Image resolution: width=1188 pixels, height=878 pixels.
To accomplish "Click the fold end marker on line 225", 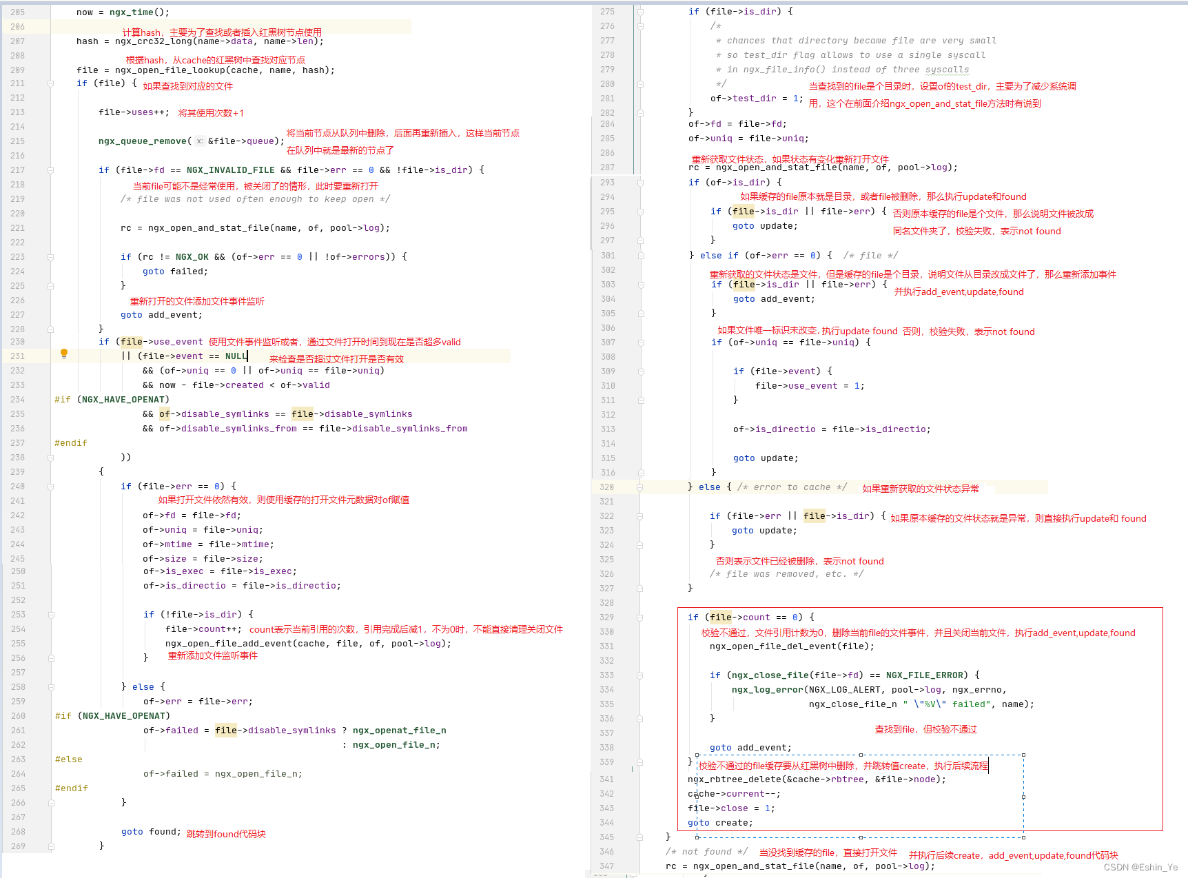I will coord(50,286).
